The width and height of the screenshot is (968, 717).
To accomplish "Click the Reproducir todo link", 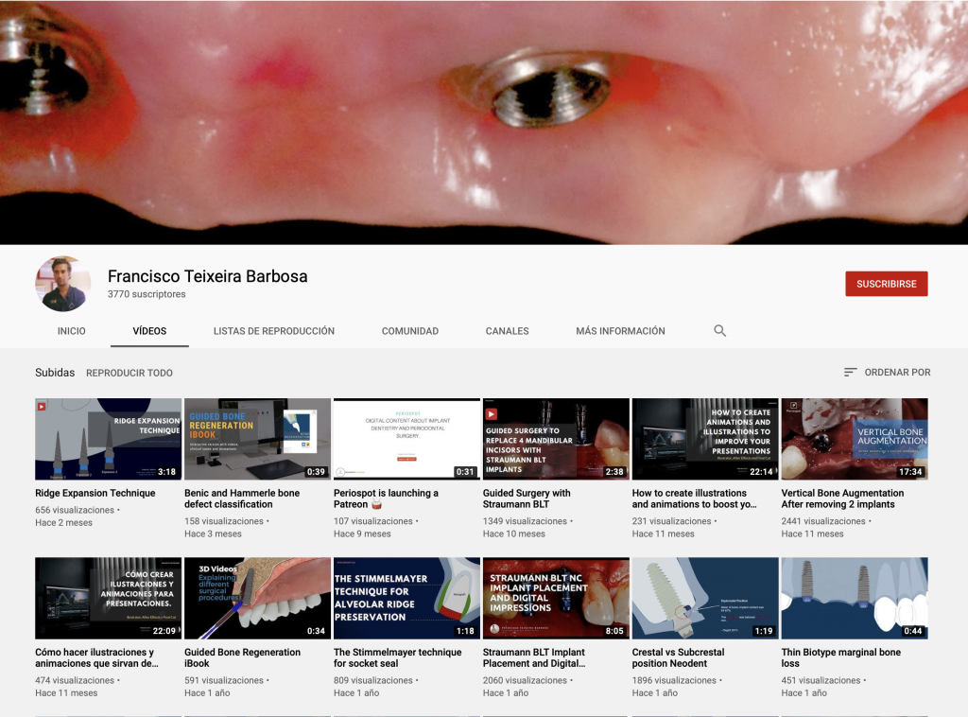I will tap(130, 373).
